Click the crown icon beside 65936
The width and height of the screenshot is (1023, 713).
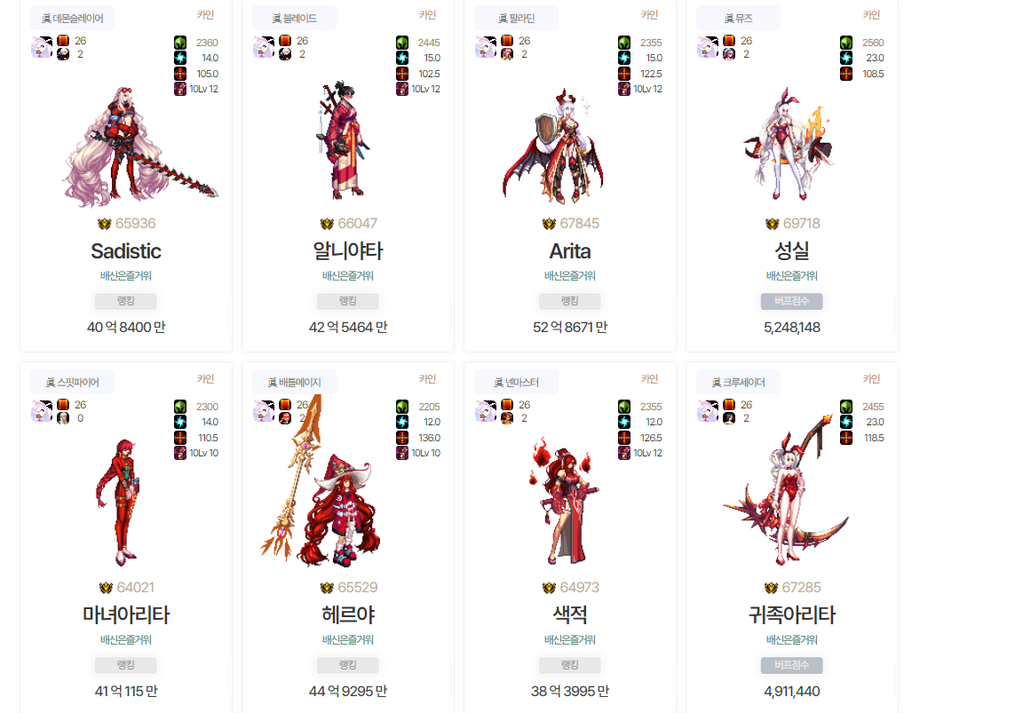click(x=105, y=224)
